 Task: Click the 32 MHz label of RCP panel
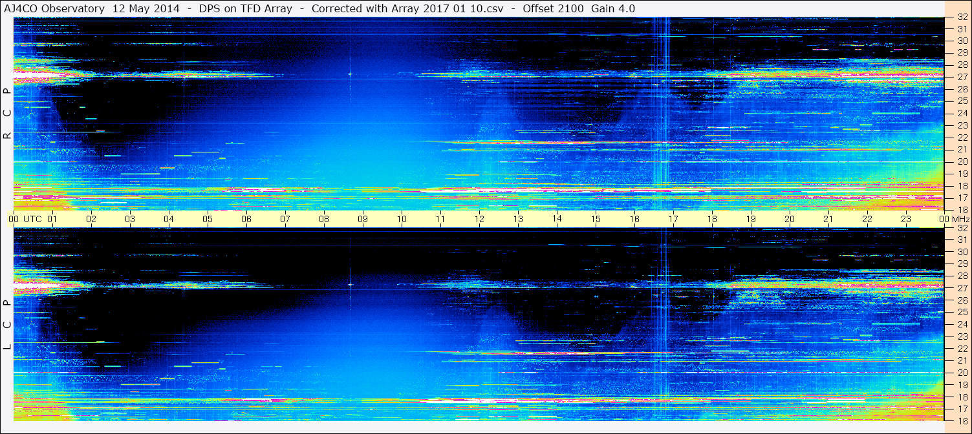962,17
